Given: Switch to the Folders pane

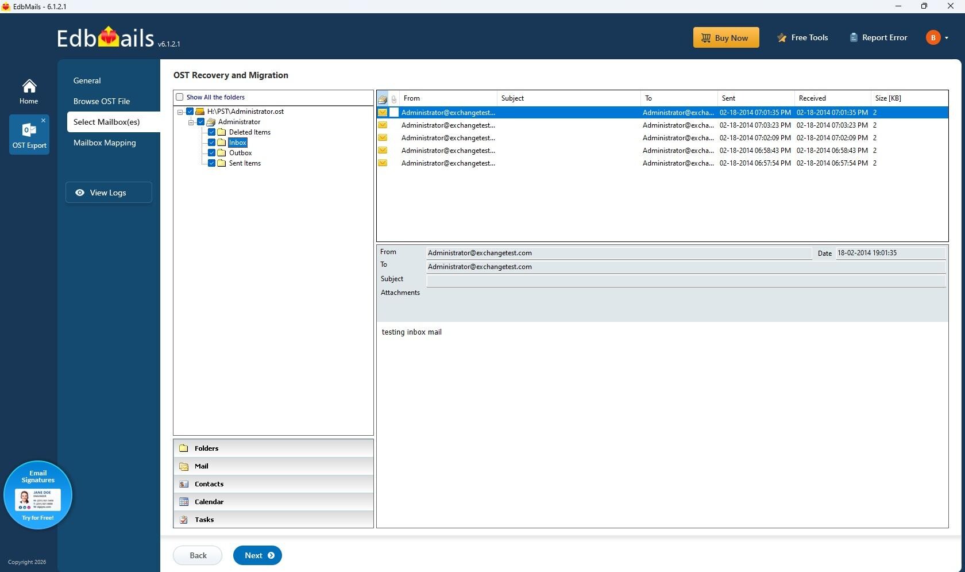Looking at the screenshot, I should 273,448.
